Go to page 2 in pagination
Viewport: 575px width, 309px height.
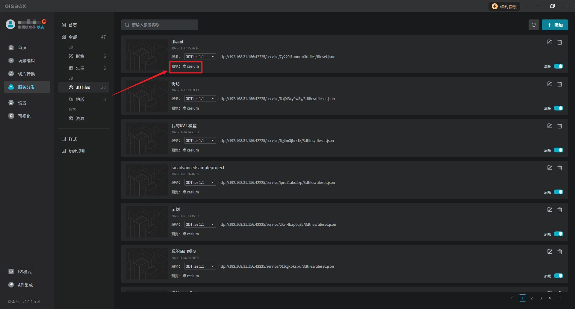point(532,298)
